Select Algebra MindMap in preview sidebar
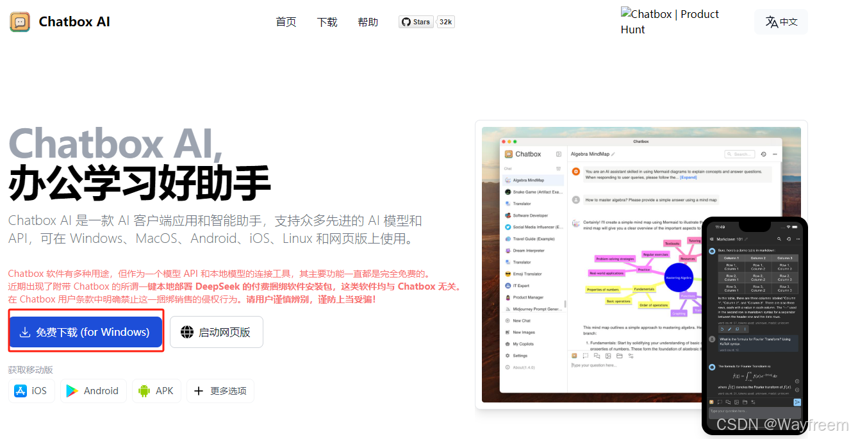The height and width of the screenshot is (439, 851). click(x=533, y=181)
